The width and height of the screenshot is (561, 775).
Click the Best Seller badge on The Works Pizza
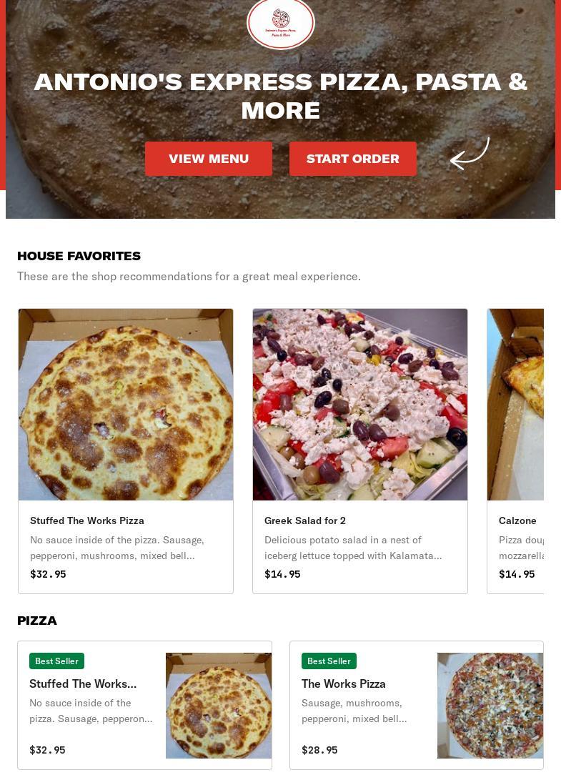pyautogui.click(x=329, y=661)
